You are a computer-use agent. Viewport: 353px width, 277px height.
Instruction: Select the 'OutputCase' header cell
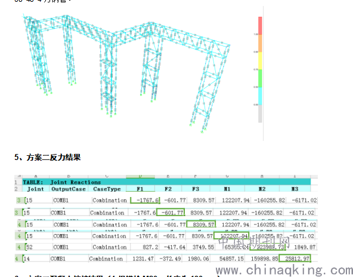[69, 189]
